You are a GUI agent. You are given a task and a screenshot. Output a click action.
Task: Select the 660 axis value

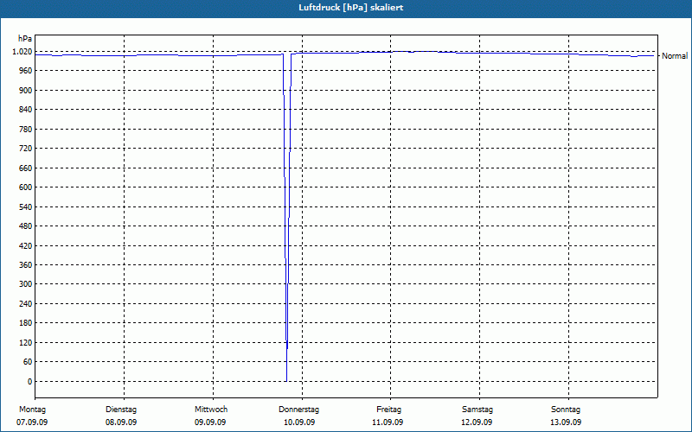26,168
